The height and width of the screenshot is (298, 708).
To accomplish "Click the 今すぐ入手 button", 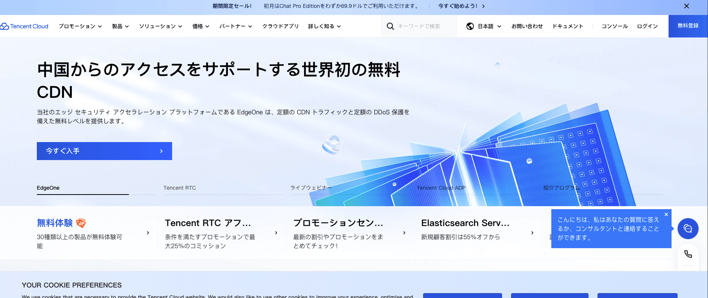I will [x=104, y=151].
